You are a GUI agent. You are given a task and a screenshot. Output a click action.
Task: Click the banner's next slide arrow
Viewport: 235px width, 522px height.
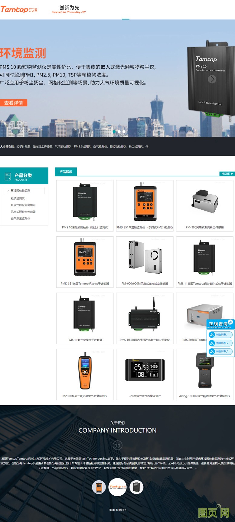[x=212, y=79]
